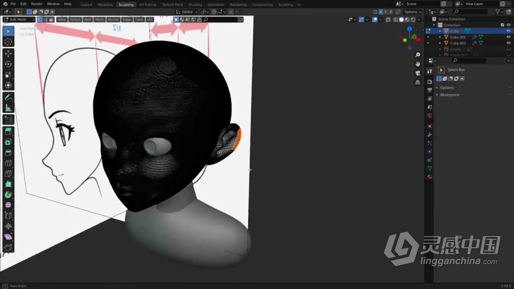The width and height of the screenshot is (514, 289).
Task: Toggle Collection visibility eye
Action: 508,25
